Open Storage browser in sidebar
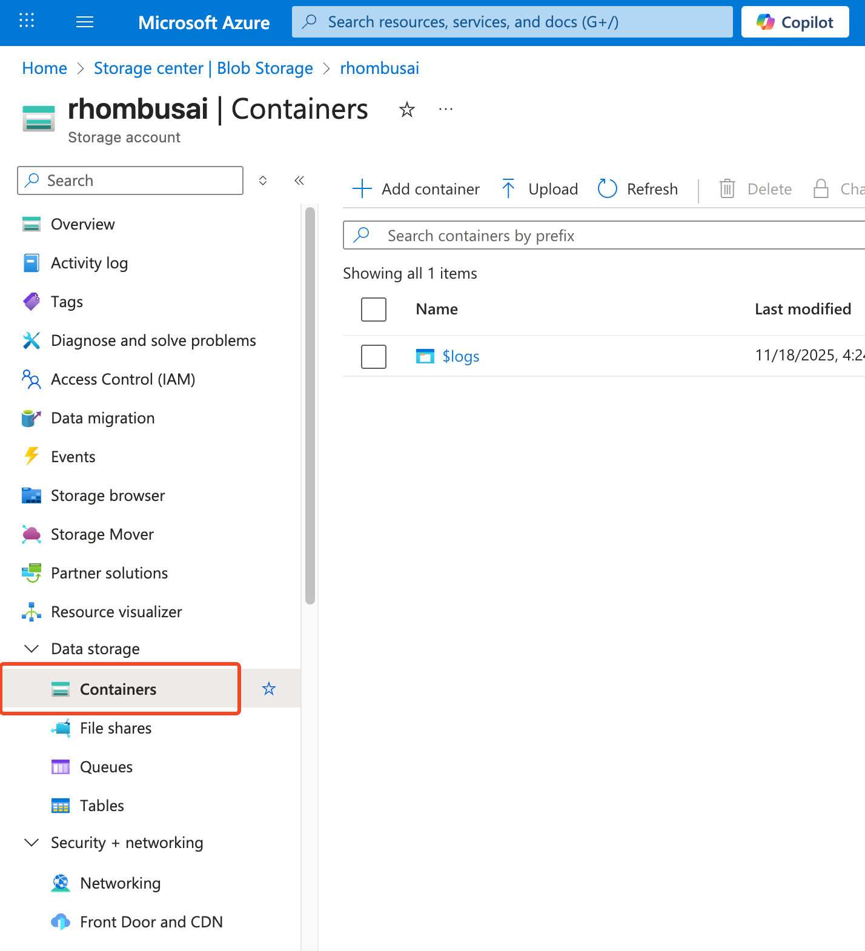The width and height of the screenshot is (865, 951). tap(107, 495)
